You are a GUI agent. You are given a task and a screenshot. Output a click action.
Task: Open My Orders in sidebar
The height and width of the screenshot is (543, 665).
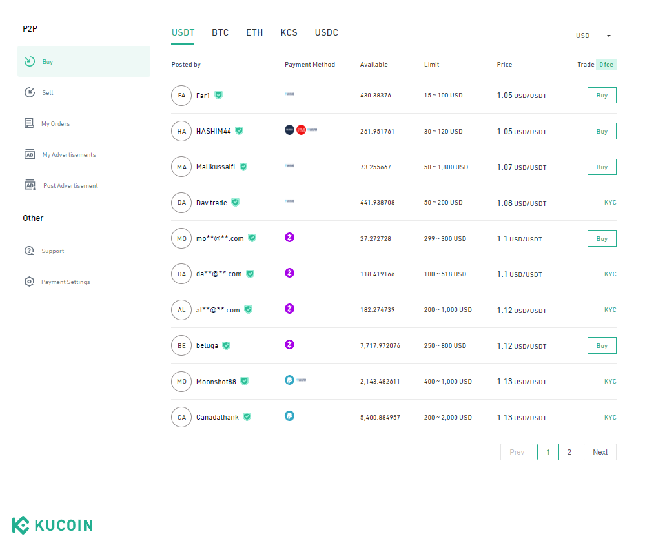click(x=84, y=123)
